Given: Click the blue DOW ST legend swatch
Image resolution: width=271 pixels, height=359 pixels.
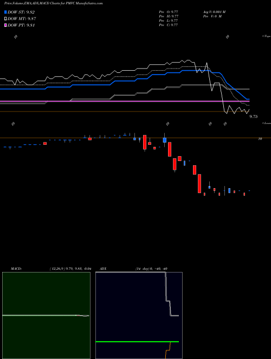Looking at the screenshot, I should (5, 12).
